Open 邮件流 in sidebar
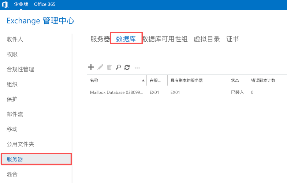287x183 pixels. click(x=15, y=114)
